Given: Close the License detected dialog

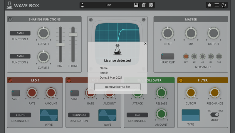Looking at the screenshot, I should coord(145,44).
